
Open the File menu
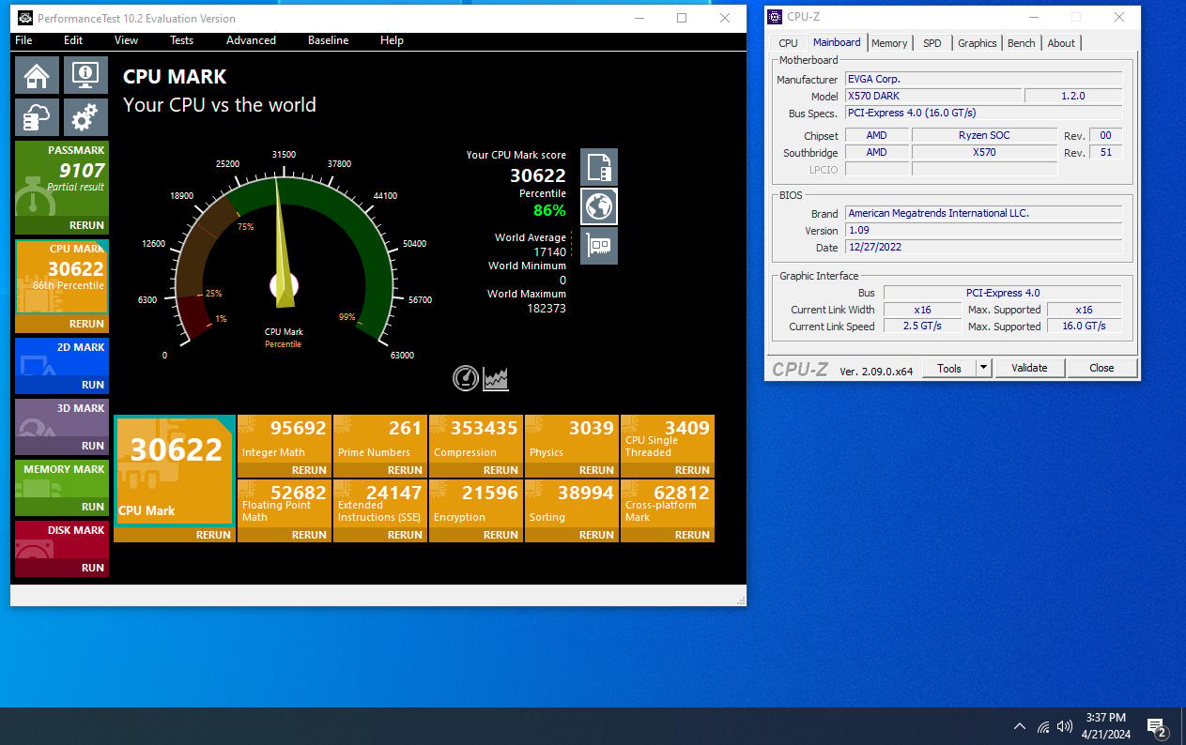point(23,40)
